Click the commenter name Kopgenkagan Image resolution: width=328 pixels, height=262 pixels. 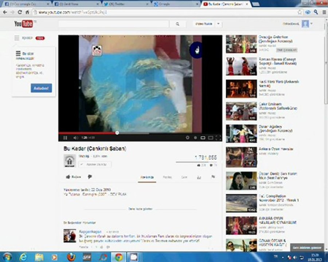click(x=90, y=231)
